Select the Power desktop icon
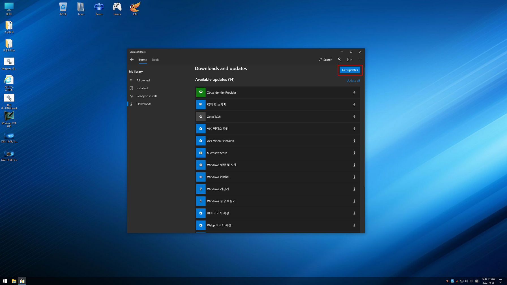Image resolution: width=507 pixels, height=285 pixels. [x=99, y=9]
